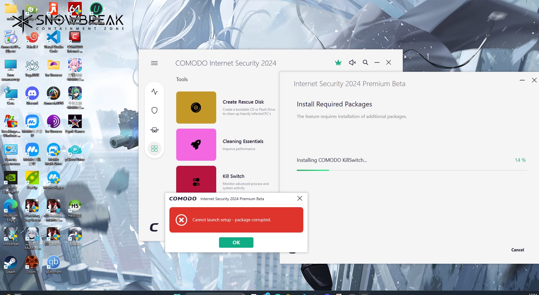The width and height of the screenshot is (539, 295).
Task: Select the Tools grid icon in the sidebar
Action: point(154,148)
